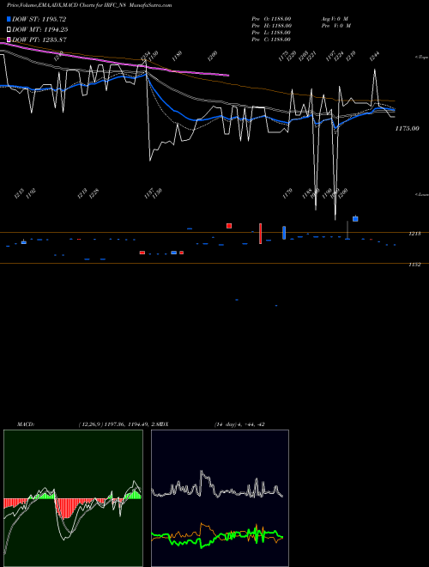Open the MACD histogram chart panel
The image size is (429, 567).
pos(73,498)
